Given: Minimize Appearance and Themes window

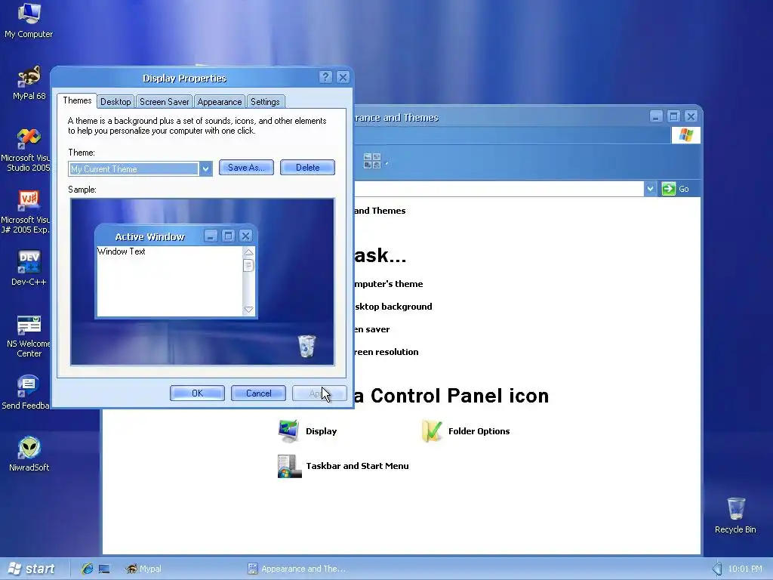Looking at the screenshot, I should tap(656, 116).
